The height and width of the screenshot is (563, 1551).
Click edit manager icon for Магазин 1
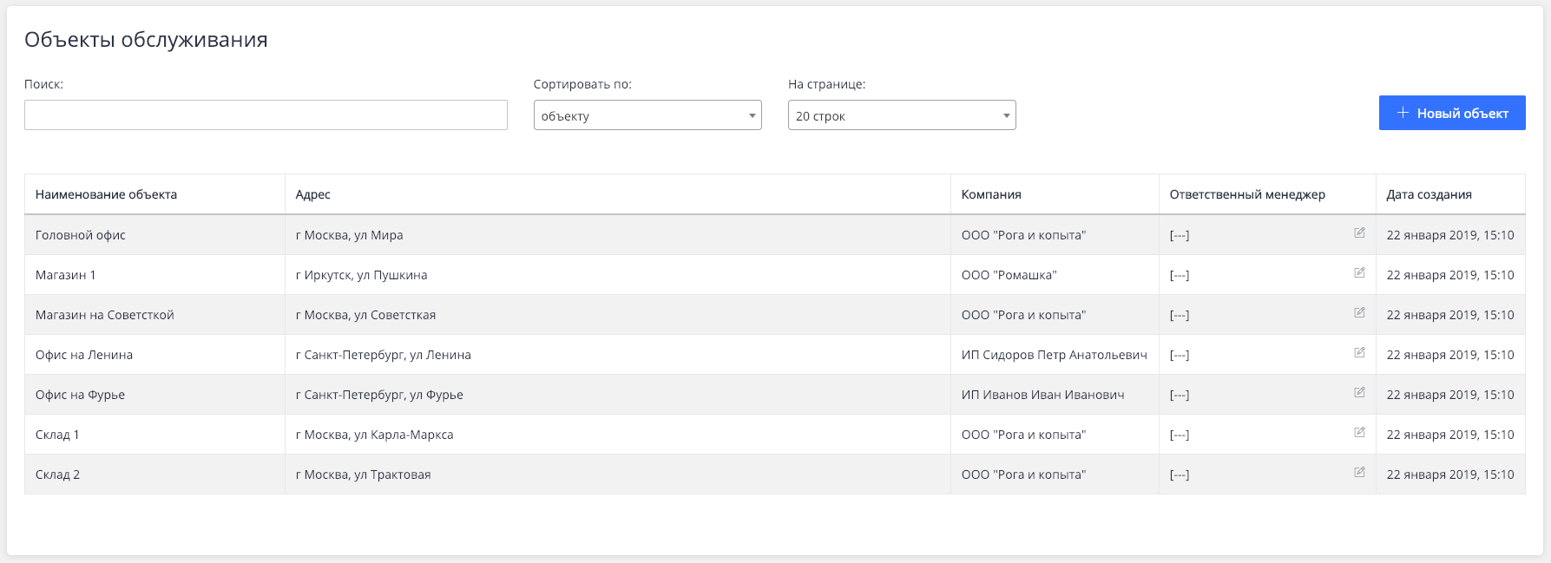click(x=1359, y=273)
